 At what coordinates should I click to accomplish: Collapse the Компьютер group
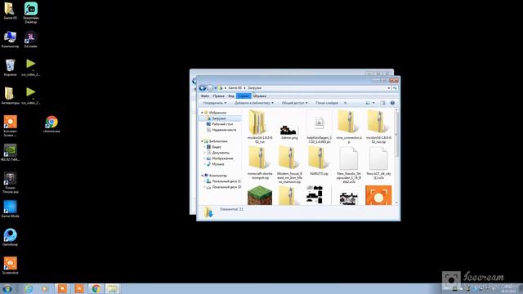[202, 176]
